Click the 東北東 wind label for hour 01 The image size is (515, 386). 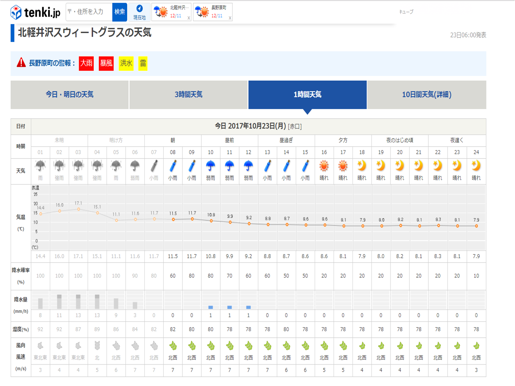[x=40, y=357]
